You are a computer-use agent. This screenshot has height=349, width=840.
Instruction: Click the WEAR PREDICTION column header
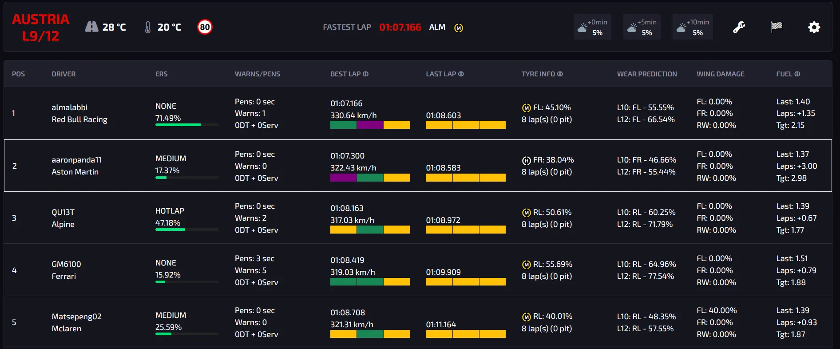click(646, 74)
